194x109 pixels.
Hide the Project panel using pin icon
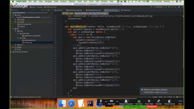point(52,10)
